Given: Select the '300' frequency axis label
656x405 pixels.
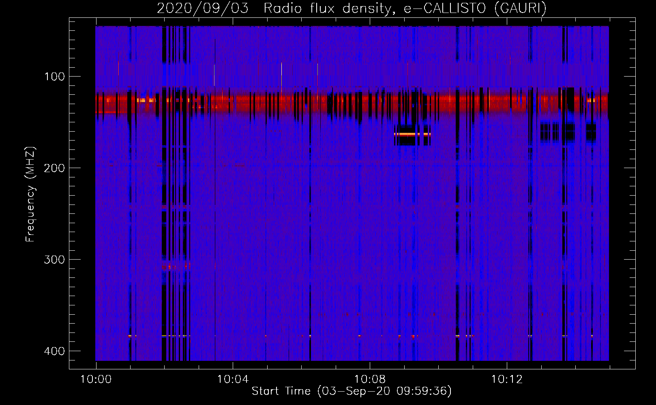Looking at the screenshot, I should pos(54,260).
